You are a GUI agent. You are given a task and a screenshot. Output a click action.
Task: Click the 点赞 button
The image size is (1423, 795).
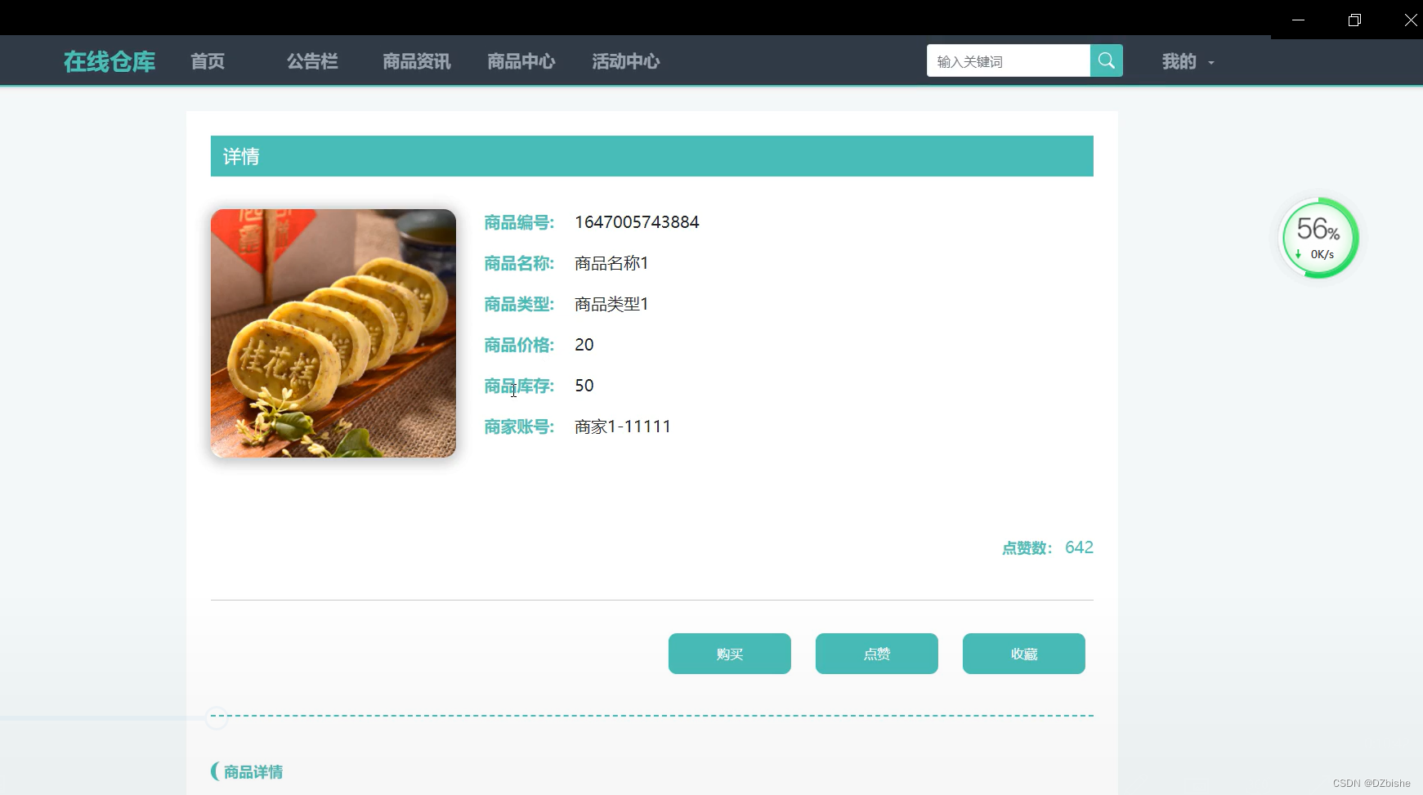click(x=877, y=654)
